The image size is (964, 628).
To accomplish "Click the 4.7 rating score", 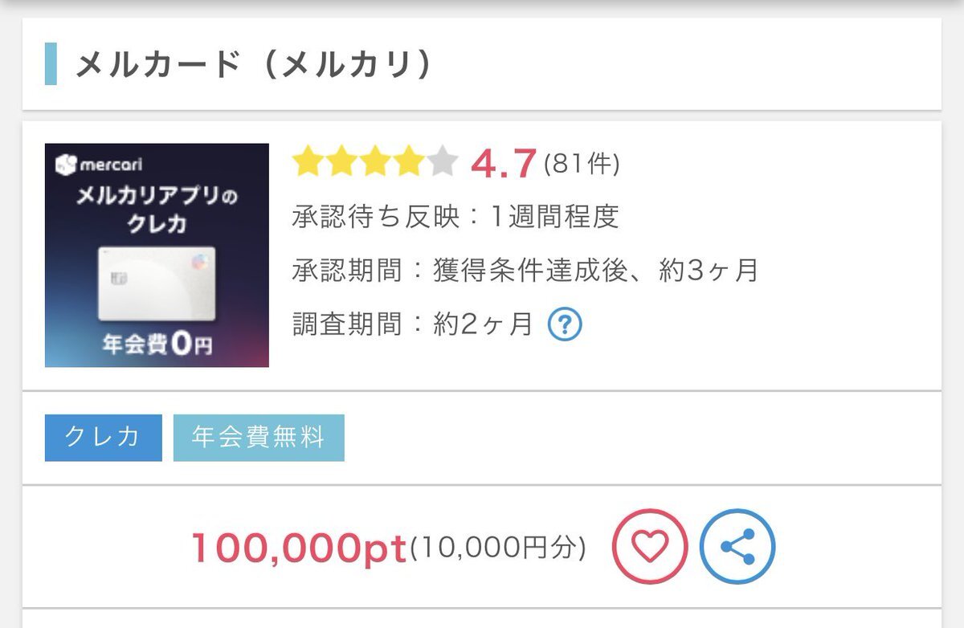I will click(x=503, y=164).
